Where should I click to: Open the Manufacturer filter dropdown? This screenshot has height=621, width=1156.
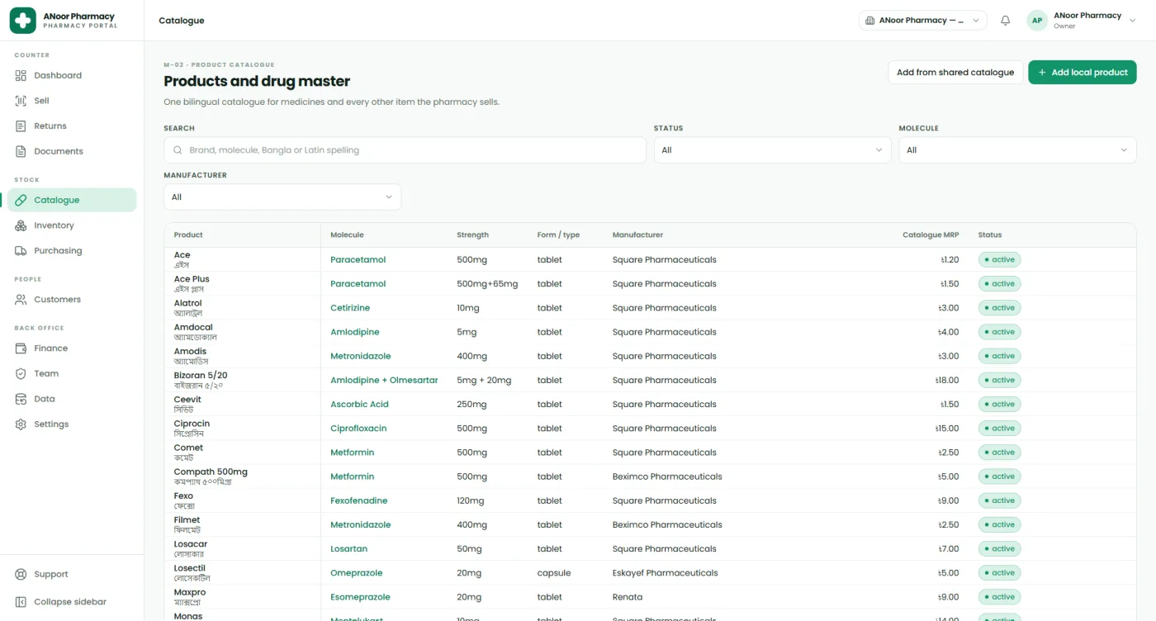click(282, 197)
